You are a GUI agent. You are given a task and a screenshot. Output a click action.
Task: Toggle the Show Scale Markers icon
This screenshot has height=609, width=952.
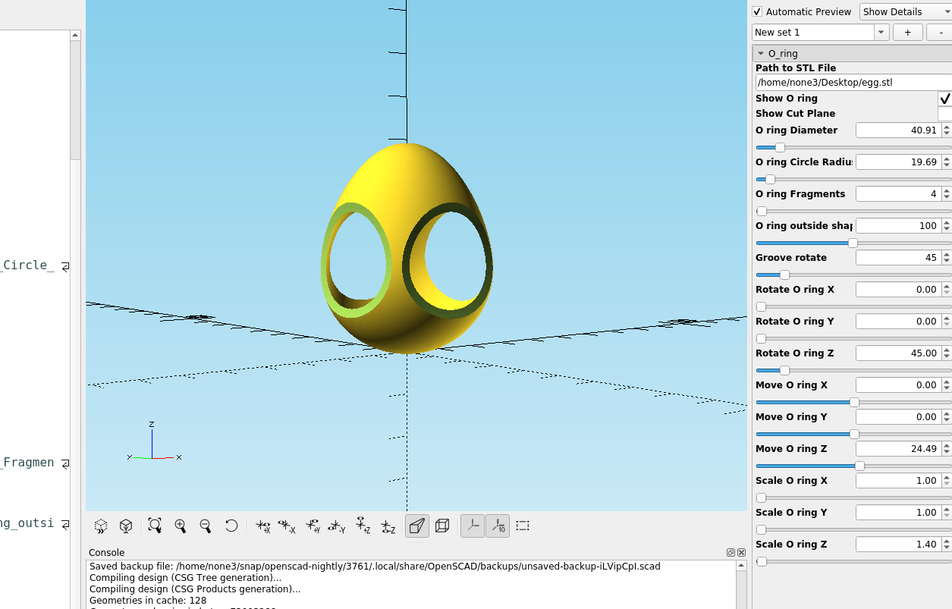click(498, 526)
